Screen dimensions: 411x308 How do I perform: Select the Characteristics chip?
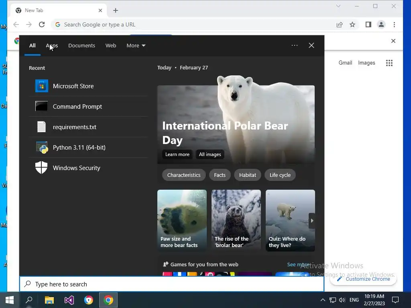click(184, 175)
